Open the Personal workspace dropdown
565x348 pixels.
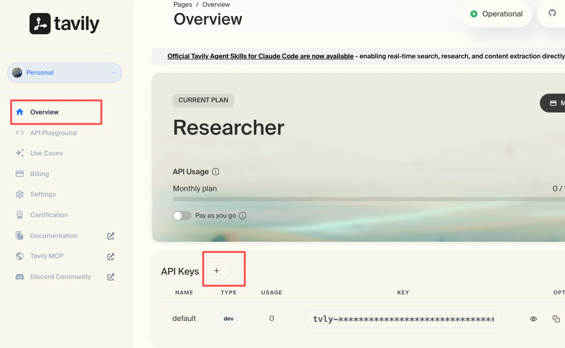pos(65,72)
